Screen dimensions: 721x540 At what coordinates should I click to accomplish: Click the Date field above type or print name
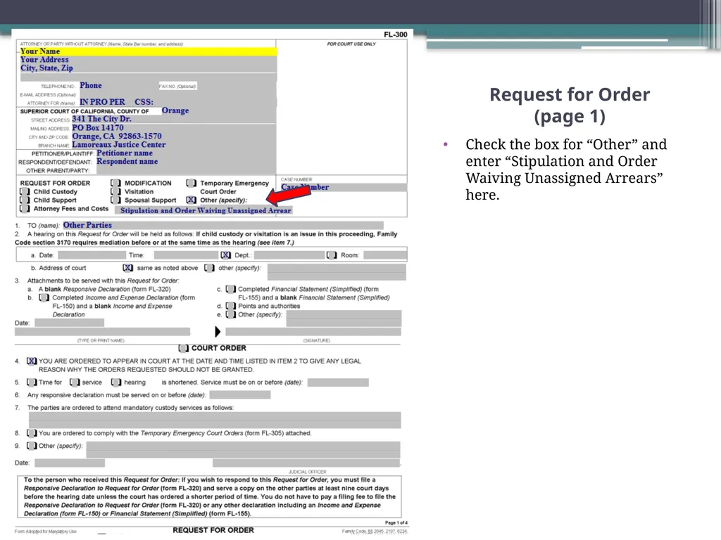pos(70,323)
